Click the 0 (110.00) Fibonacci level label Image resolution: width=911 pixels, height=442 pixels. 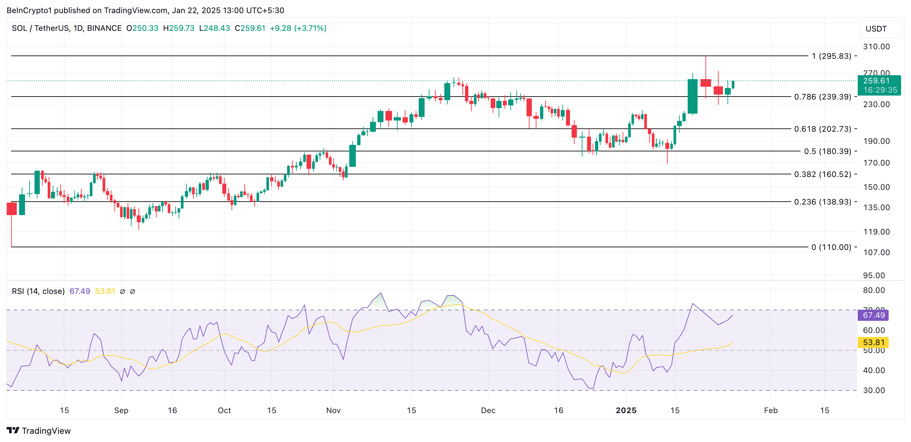click(831, 247)
